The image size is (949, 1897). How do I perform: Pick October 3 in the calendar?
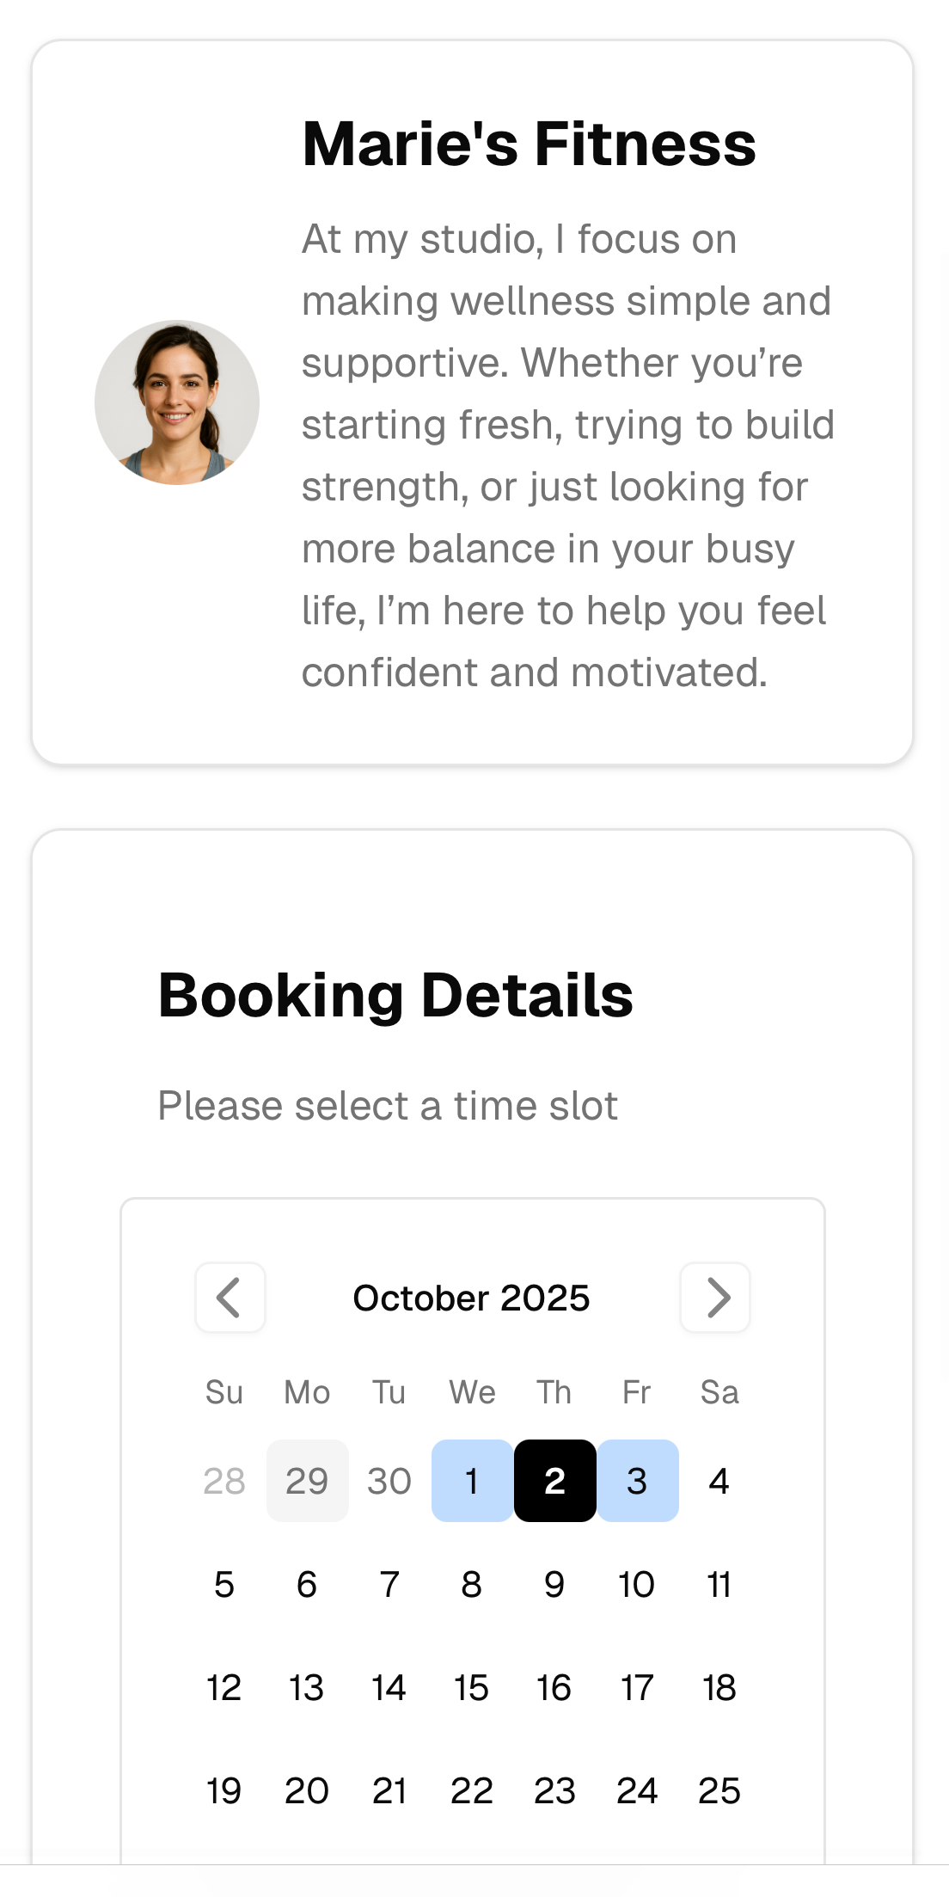[637, 1481]
